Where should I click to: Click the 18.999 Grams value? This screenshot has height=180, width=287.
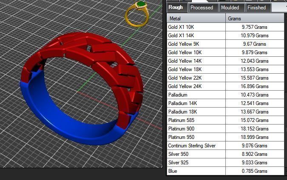(x=254, y=137)
